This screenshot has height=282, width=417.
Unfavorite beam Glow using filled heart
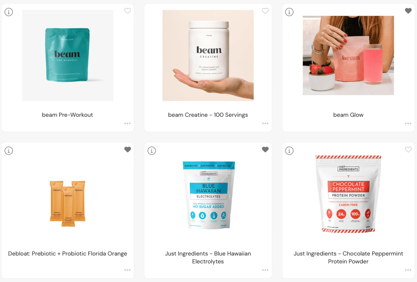[x=408, y=11]
